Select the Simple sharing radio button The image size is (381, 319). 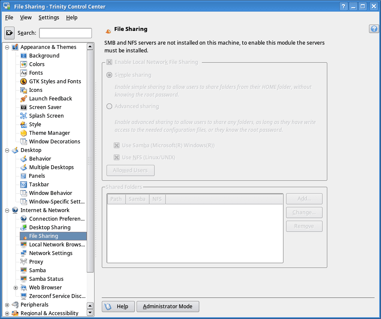point(110,75)
